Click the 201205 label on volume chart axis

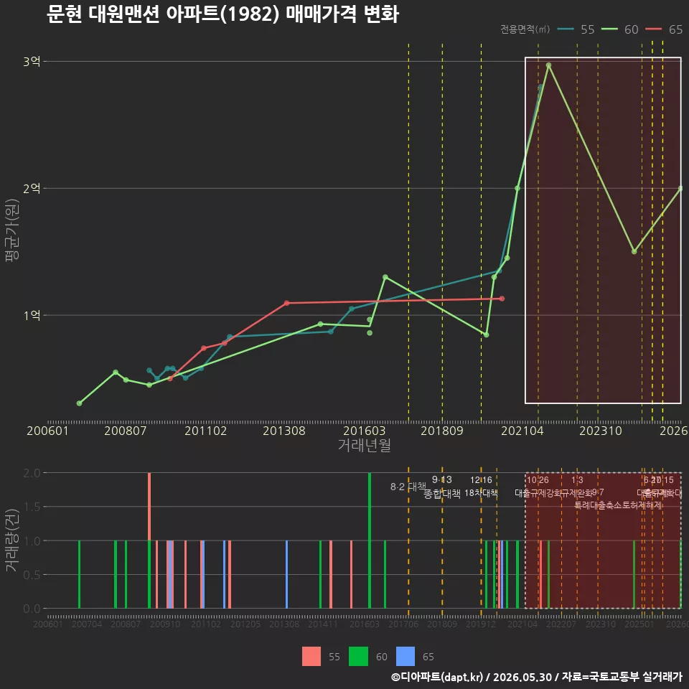tap(245, 624)
